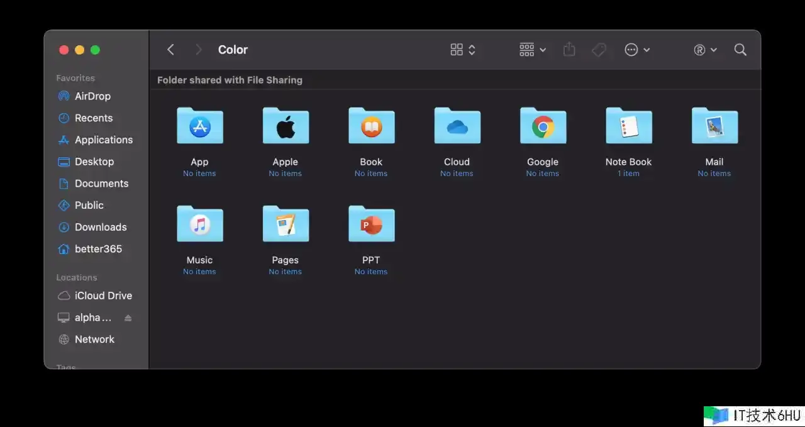Select the Music folder icon
805x427 pixels.
pos(199,224)
